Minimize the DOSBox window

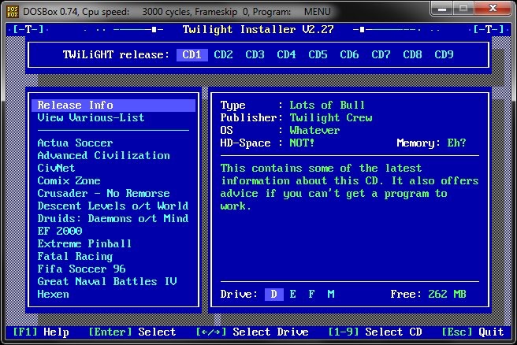tap(442, 9)
